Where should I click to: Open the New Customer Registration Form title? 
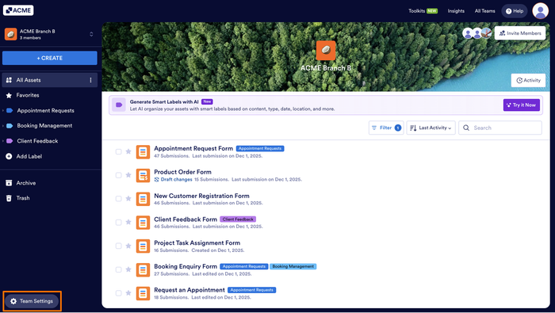[201, 196]
